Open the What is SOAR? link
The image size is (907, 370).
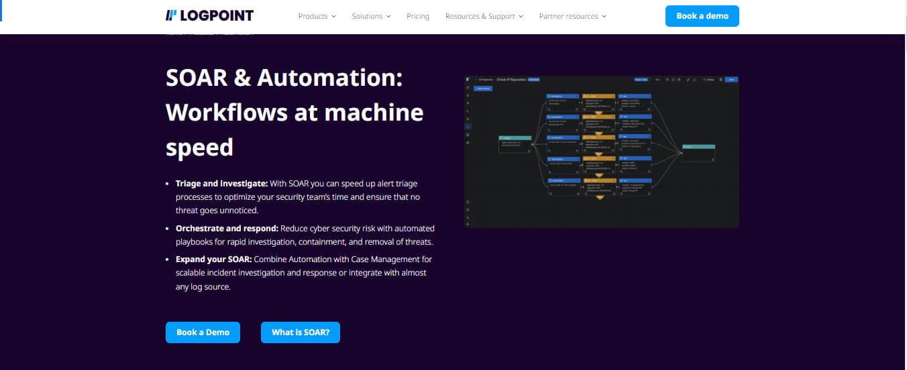pos(301,332)
